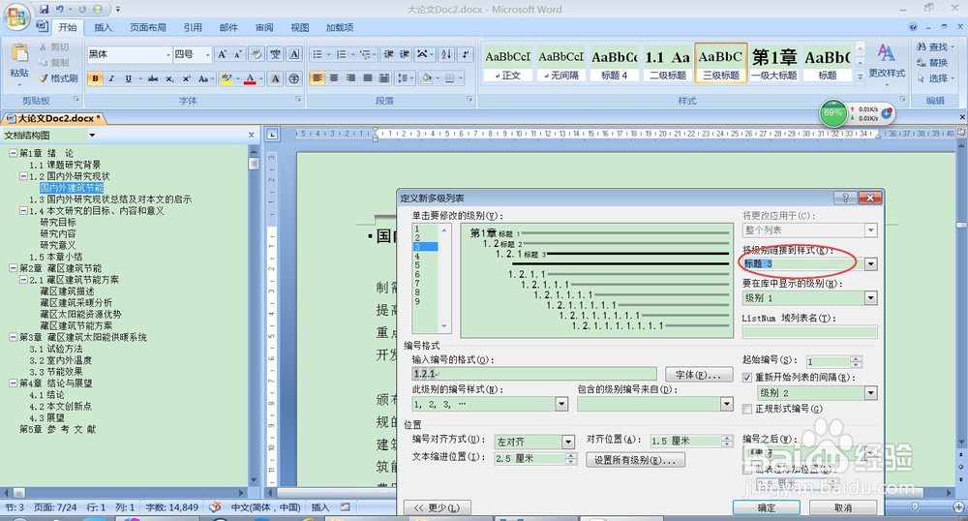The height and width of the screenshot is (521, 968).
Task: Open the number alignment dropdown (左对齐)
Action: [568, 442]
